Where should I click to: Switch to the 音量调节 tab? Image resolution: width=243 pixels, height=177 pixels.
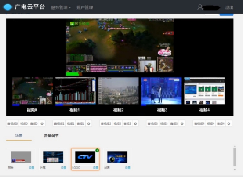click(x=51, y=136)
